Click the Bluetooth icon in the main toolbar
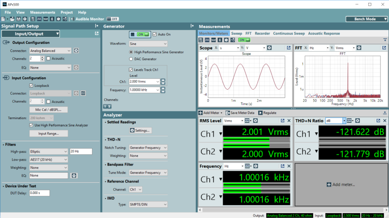 (x=52, y=19)
